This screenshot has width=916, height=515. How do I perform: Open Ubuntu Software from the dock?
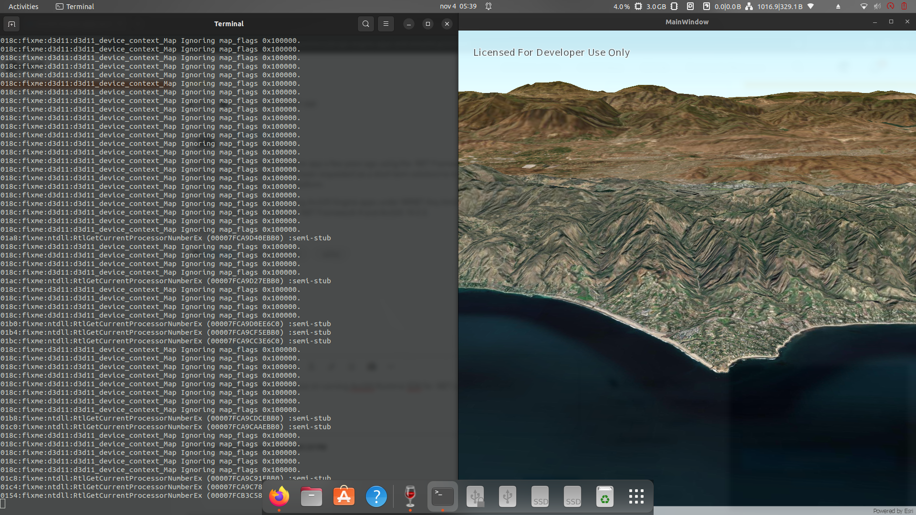pos(344,496)
